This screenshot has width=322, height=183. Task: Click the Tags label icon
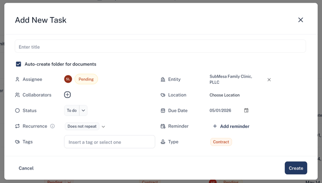coord(17,142)
